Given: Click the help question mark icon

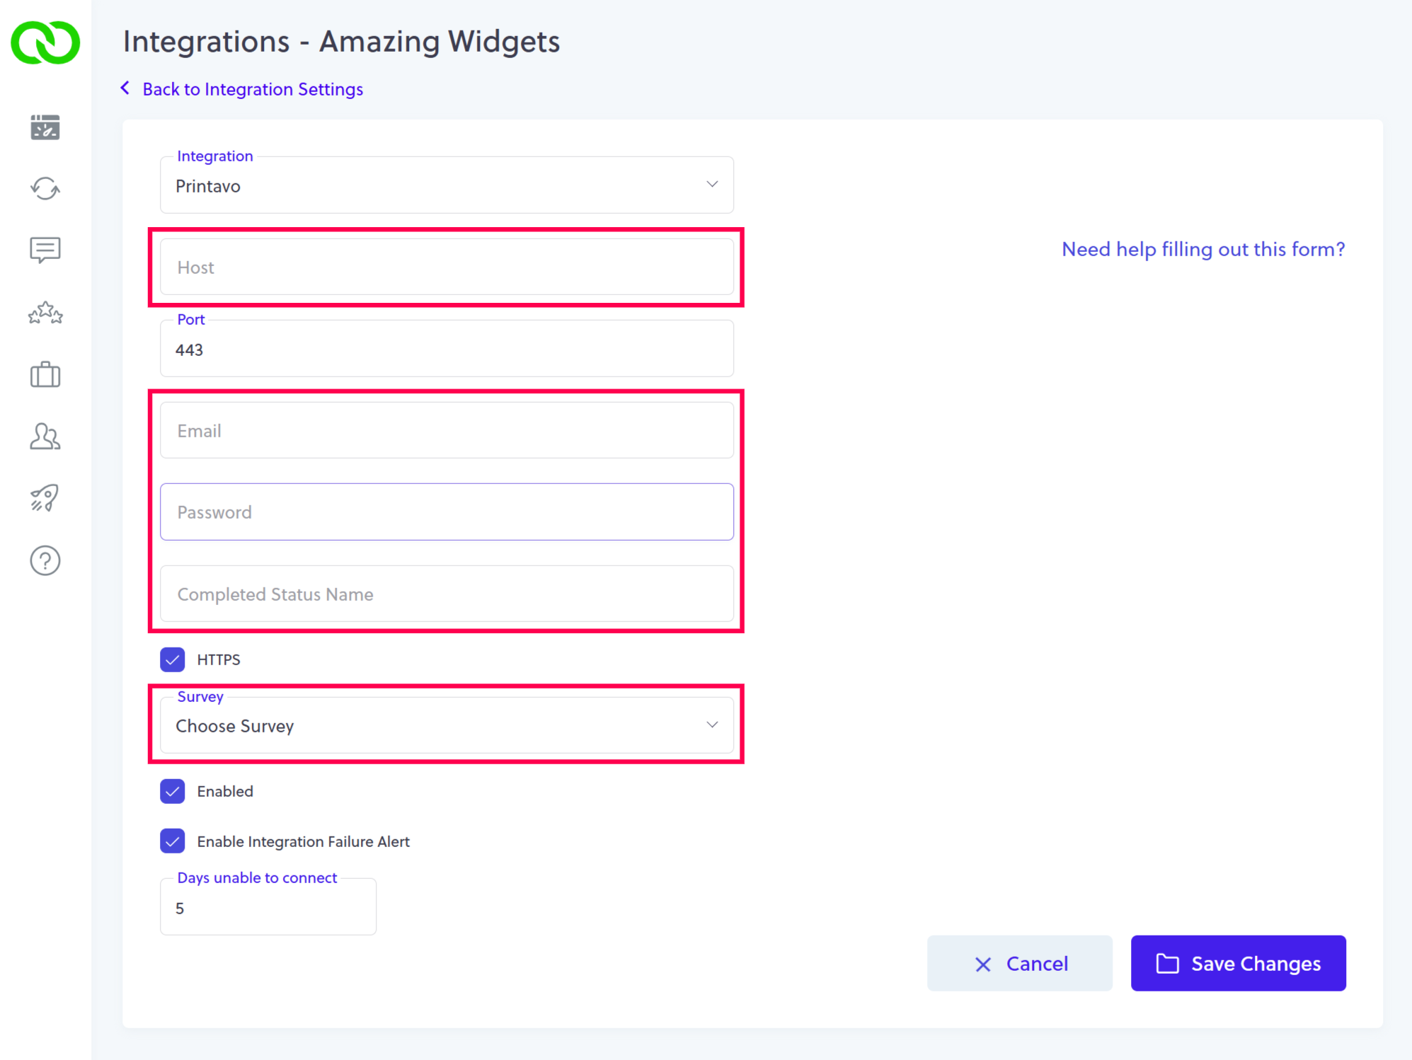Looking at the screenshot, I should [45, 560].
